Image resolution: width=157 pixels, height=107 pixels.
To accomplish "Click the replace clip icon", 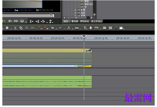I will click(x=32, y=28).
